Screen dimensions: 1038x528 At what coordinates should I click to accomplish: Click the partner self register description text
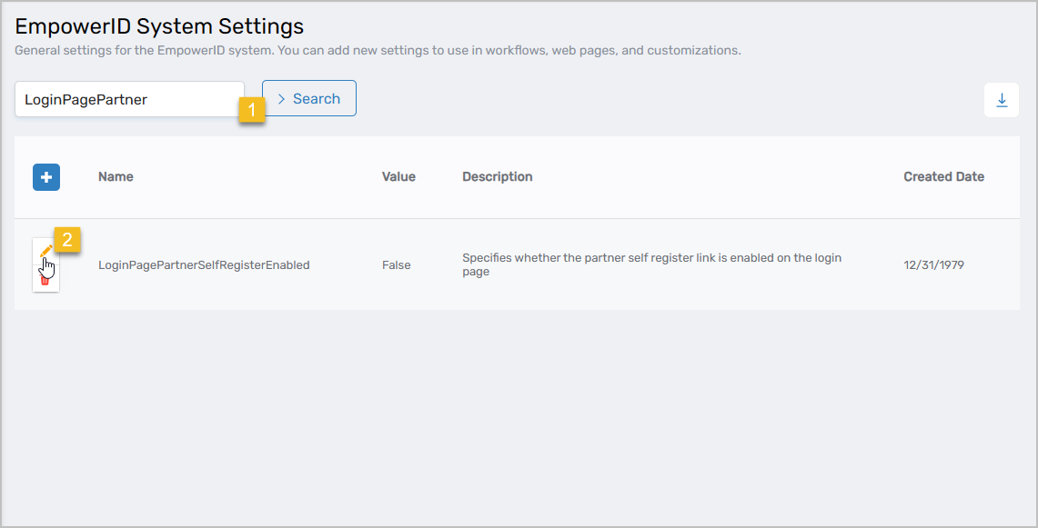pos(651,264)
